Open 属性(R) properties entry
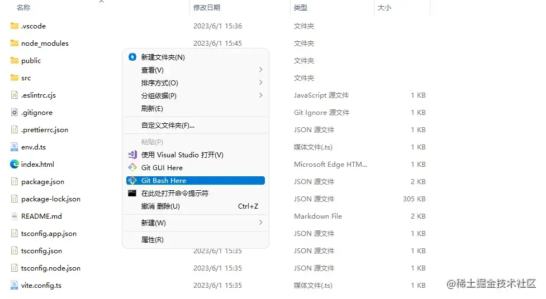 pyautogui.click(x=196, y=239)
